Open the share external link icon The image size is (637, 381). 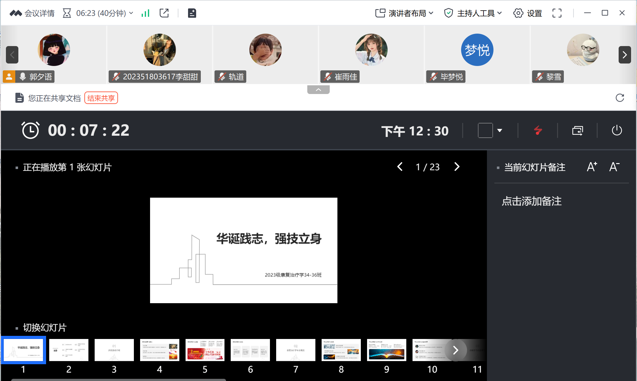(164, 13)
